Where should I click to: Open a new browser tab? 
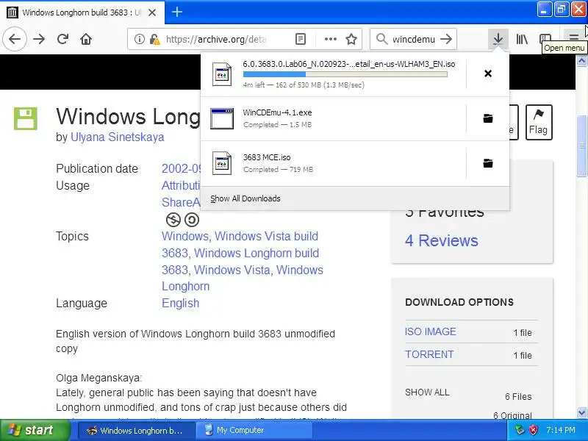pyautogui.click(x=177, y=12)
